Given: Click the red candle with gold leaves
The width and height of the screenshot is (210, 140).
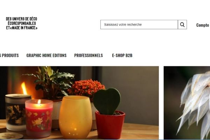Looking at the screenshot, I should (x=39, y=119).
